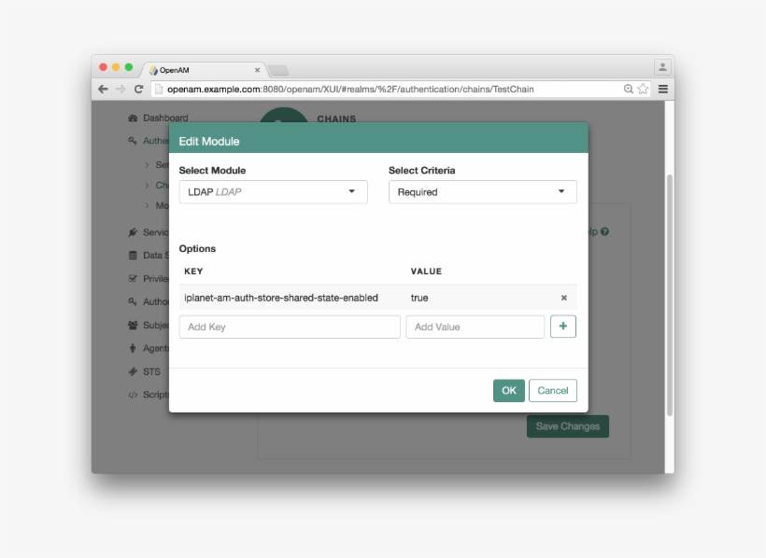Click the Save Changes button
This screenshot has height=558, width=766.
(x=567, y=425)
